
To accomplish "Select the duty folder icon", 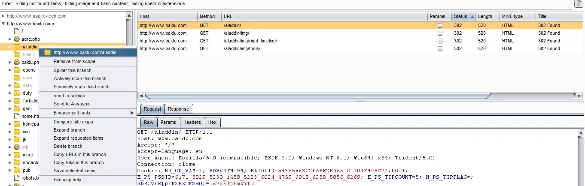I will (x=17, y=93).
